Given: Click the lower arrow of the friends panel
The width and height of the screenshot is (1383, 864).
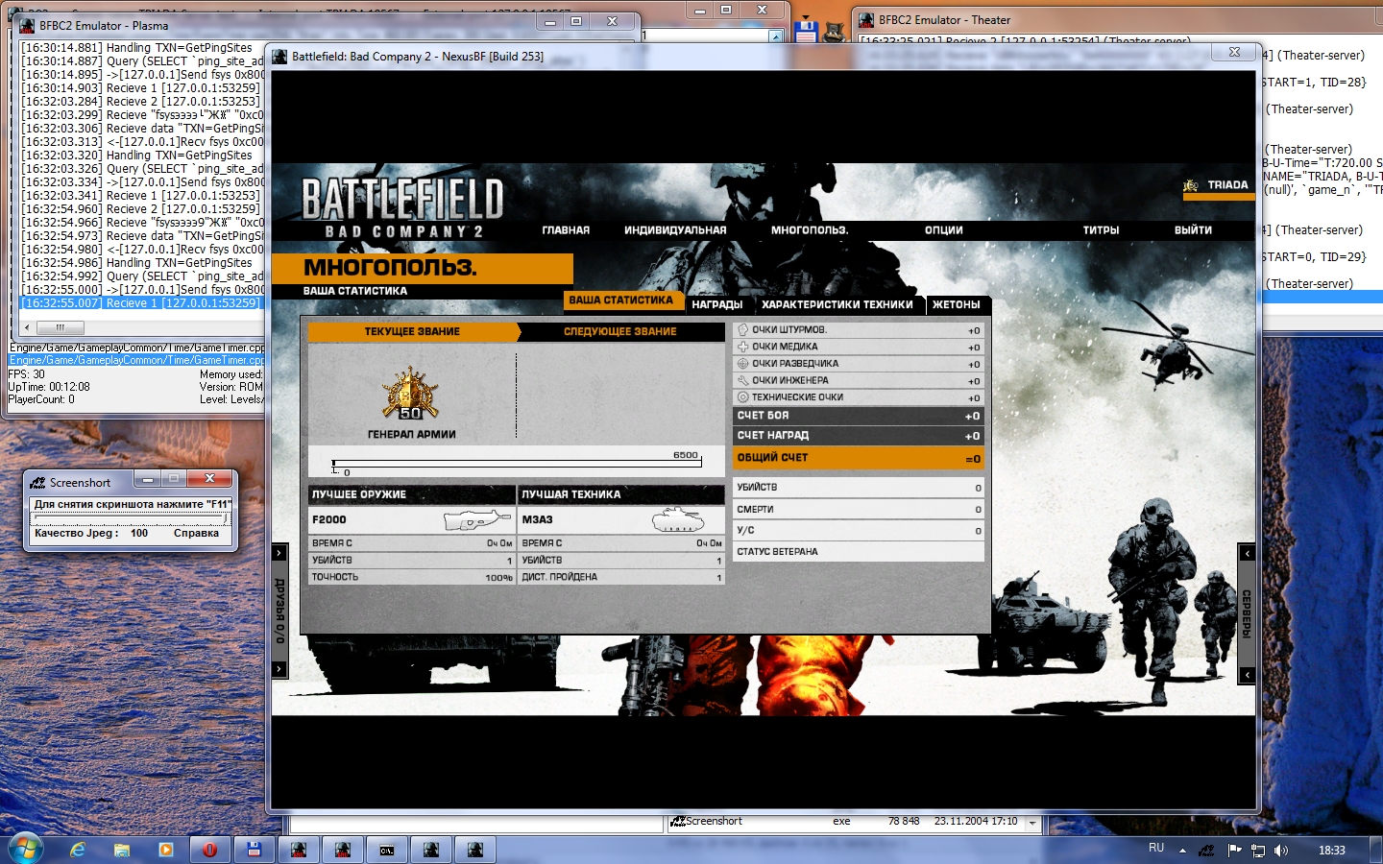Looking at the screenshot, I should click(x=279, y=669).
